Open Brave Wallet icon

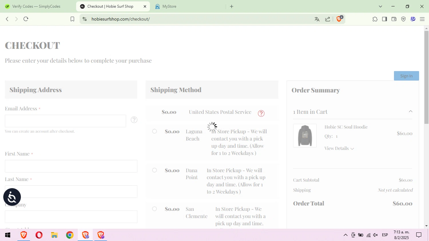394,19
